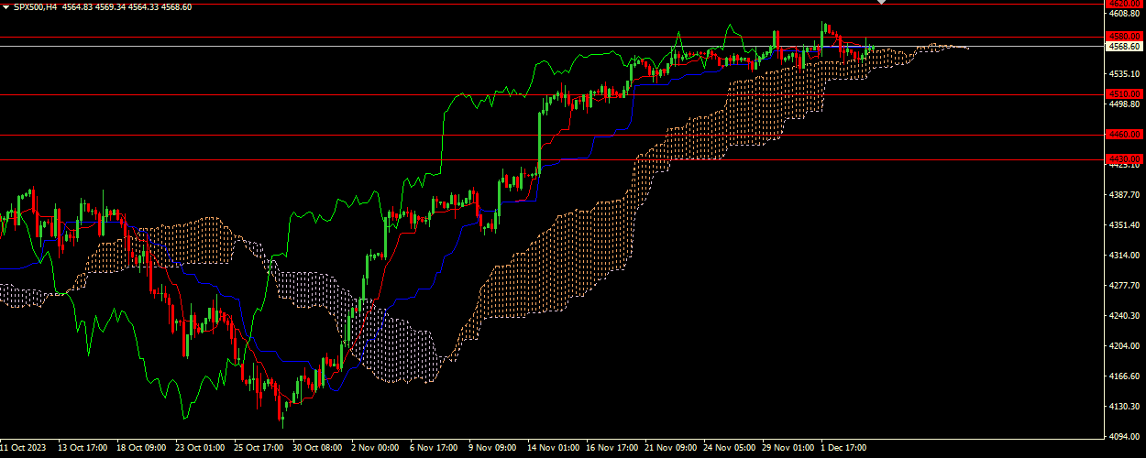Click the 11 Oct 2023 date label
Viewport: 1146px width, 458px height.
coord(22,449)
